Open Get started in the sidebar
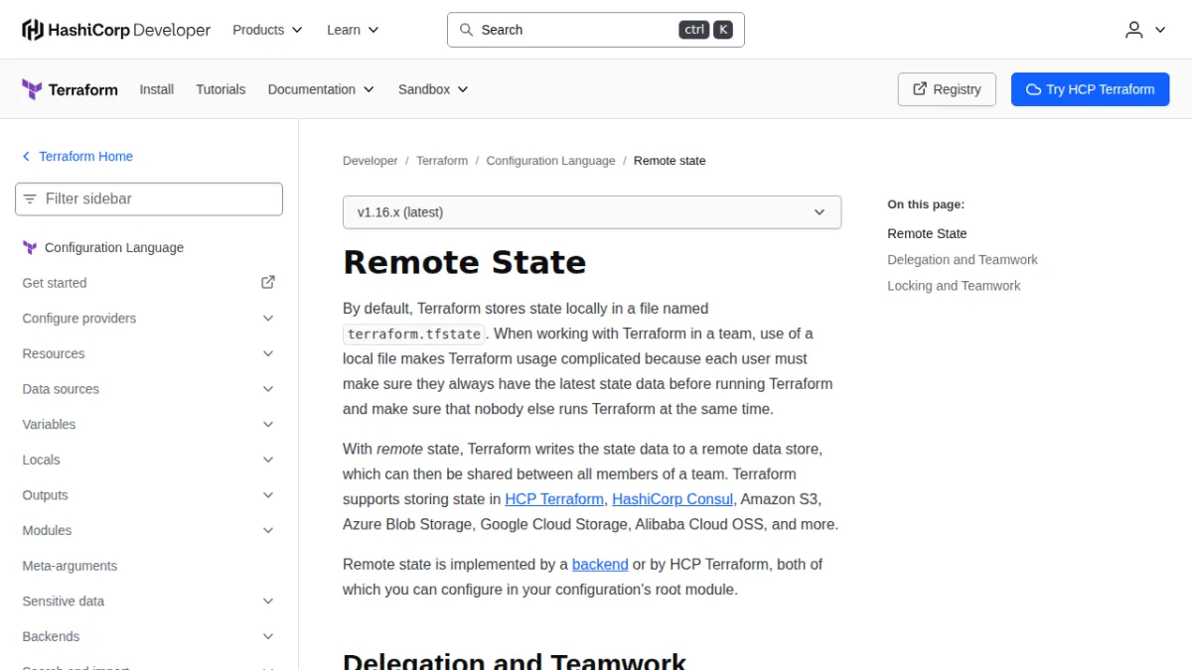Viewport: 1192px width, 670px height. pyautogui.click(x=149, y=283)
